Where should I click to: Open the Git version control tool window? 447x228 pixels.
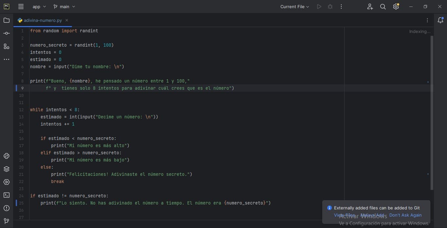7,221
